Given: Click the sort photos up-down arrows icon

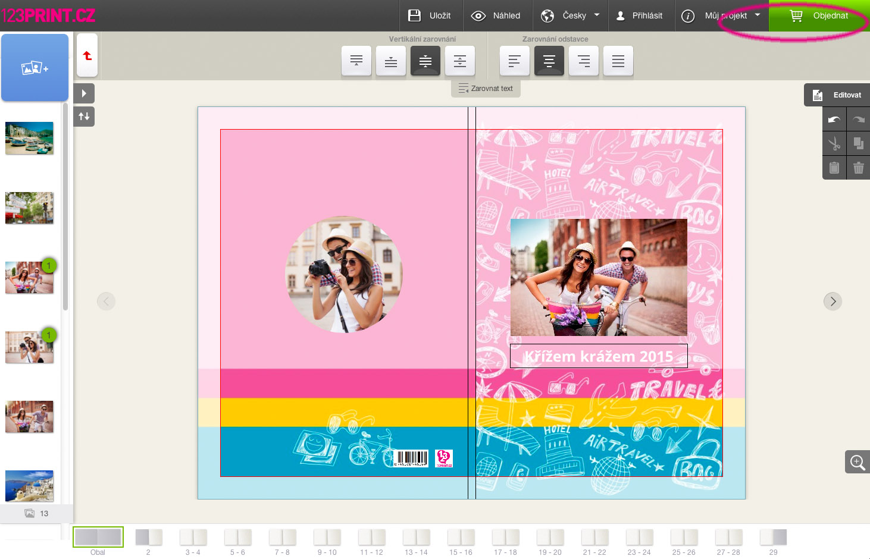Looking at the screenshot, I should (x=84, y=117).
